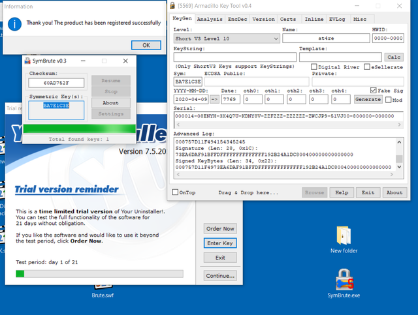418x315 pixels.
Task: Click the Drag & Drop here text
Action: 248,192
